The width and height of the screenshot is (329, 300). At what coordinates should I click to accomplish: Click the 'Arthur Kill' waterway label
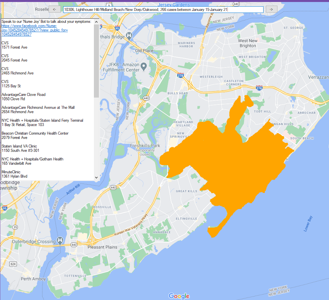(73, 189)
